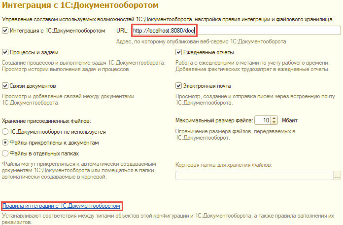Select 1С:Документооборот не используется option
The image size is (343, 225).
(x=5, y=132)
